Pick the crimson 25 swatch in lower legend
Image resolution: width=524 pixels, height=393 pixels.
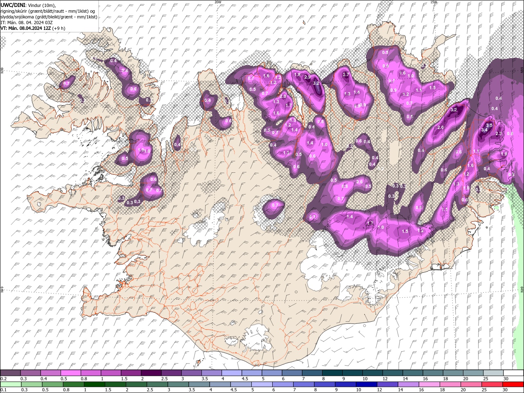click(x=492, y=384)
